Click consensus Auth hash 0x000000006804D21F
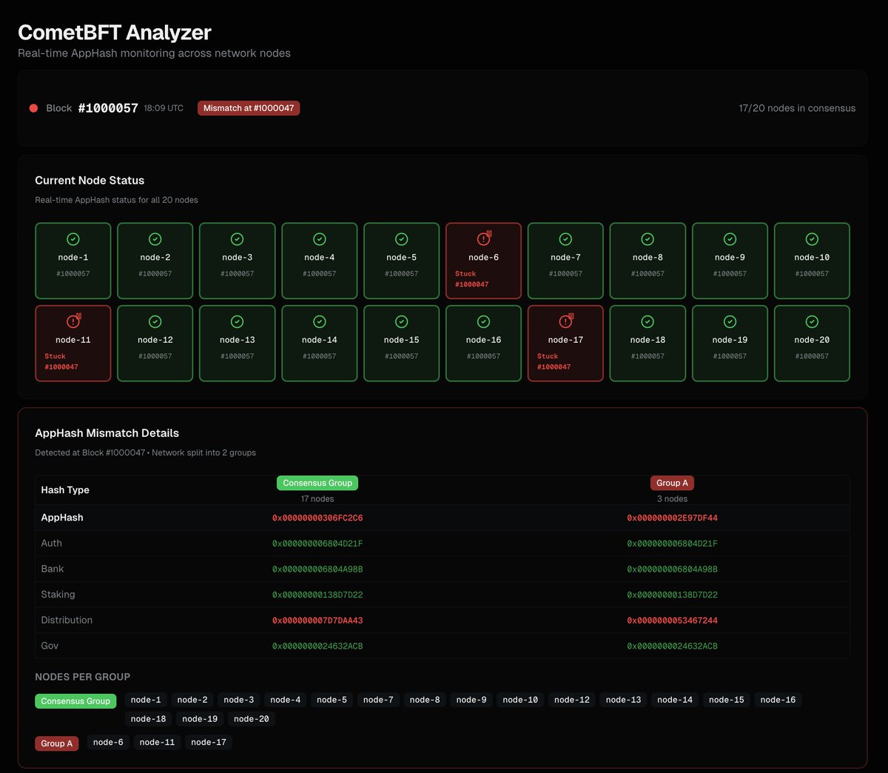888x773 pixels. click(x=317, y=543)
